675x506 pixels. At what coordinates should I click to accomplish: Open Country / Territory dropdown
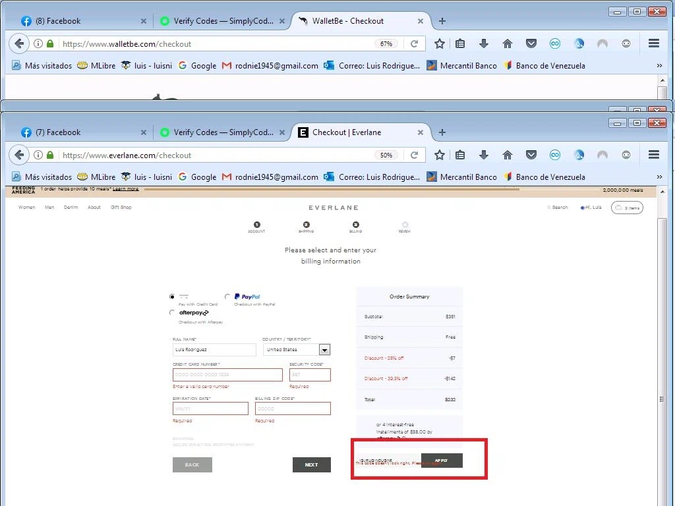click(x=296, y=349)
